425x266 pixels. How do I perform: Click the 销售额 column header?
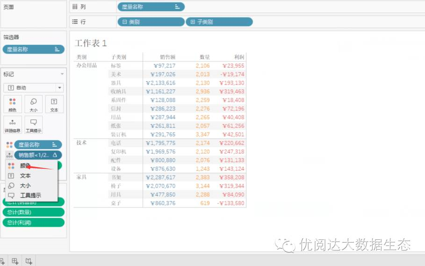pyautogui.click(x=167, y=57)
